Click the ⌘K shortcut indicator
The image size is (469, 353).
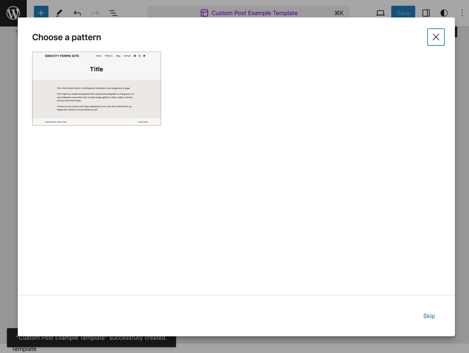(339, 13)
